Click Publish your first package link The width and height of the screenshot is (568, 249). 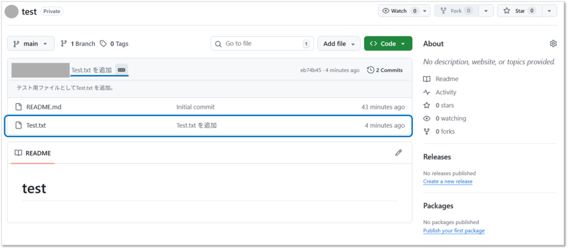453,230
